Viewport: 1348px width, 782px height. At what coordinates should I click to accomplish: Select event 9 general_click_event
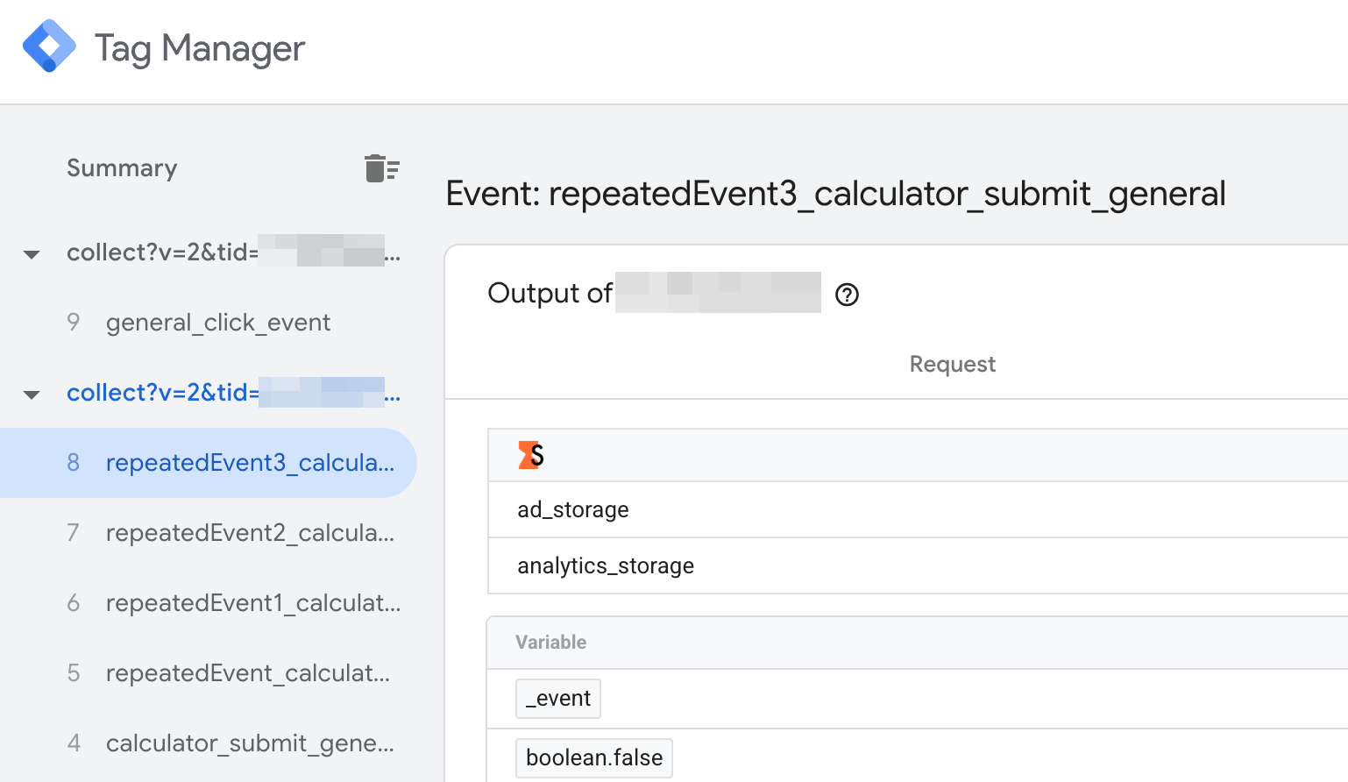click(x=217, y=323)
